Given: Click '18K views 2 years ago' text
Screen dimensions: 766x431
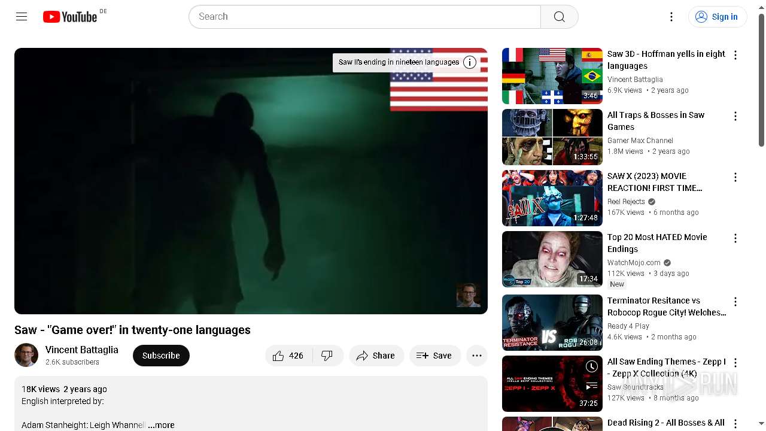Looking at the screenshot, I should tap(64, 389).
